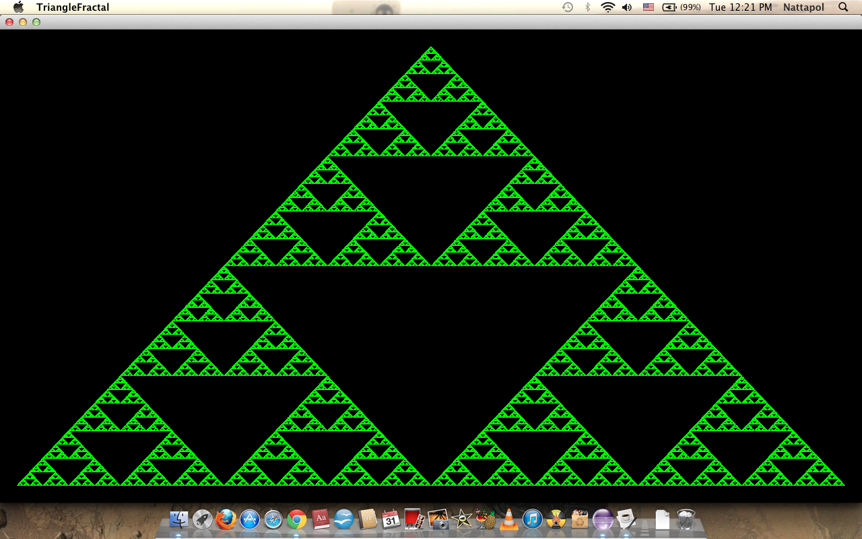862x539 pixels.
Task: Open Firefox from the dock
Action: click(226, 519)
